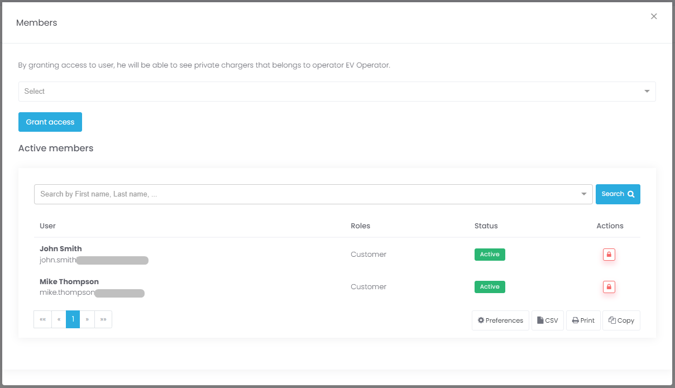
Task: Open the Select field's caret dropdown
Action: 647,91
